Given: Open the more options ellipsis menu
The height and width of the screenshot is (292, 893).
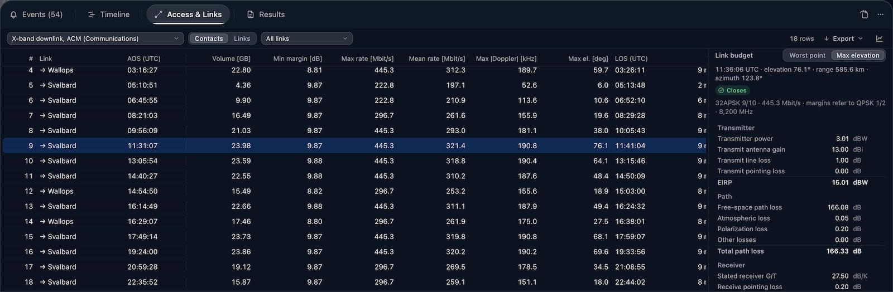Looking at the screenshot, I should click(x=881, y=14).
